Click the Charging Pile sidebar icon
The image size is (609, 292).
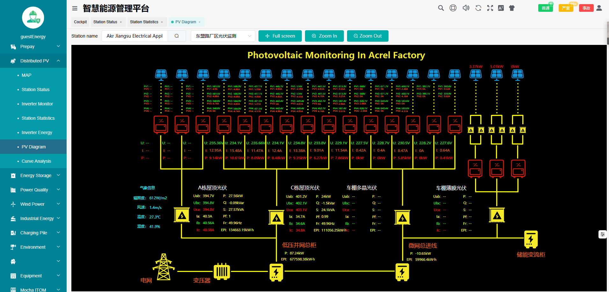[13, 233]
